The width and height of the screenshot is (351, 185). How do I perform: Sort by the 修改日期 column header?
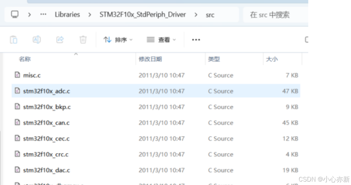(150, 59)
